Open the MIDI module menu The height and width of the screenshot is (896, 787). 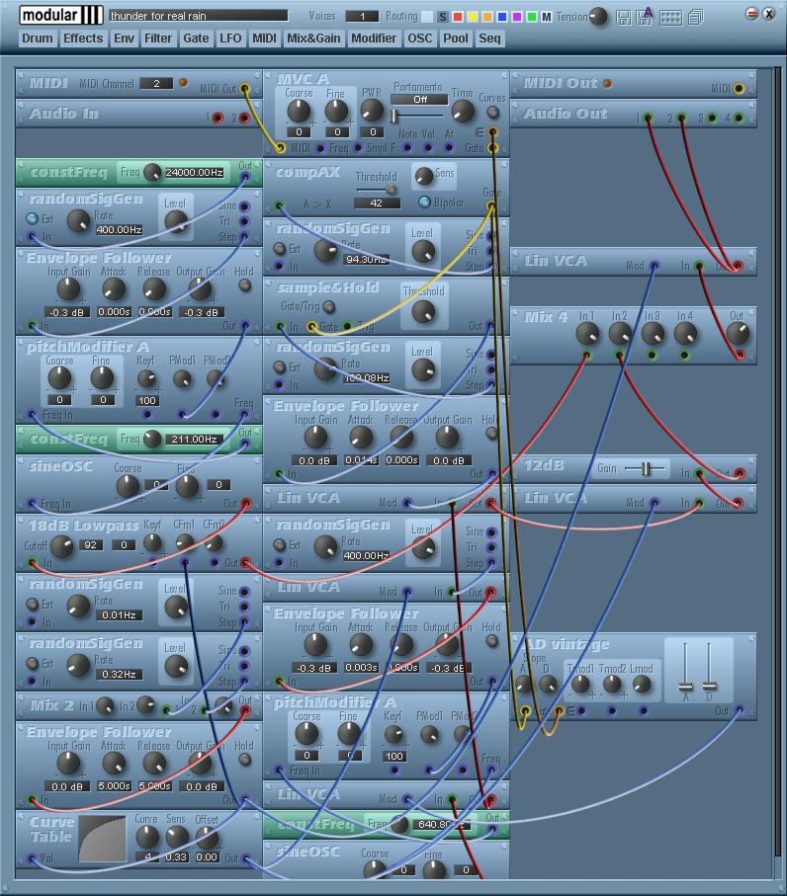pyautogui.click(x=264, y=39)
